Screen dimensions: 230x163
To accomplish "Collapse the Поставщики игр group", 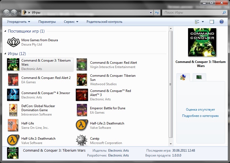I will point(5,31).
